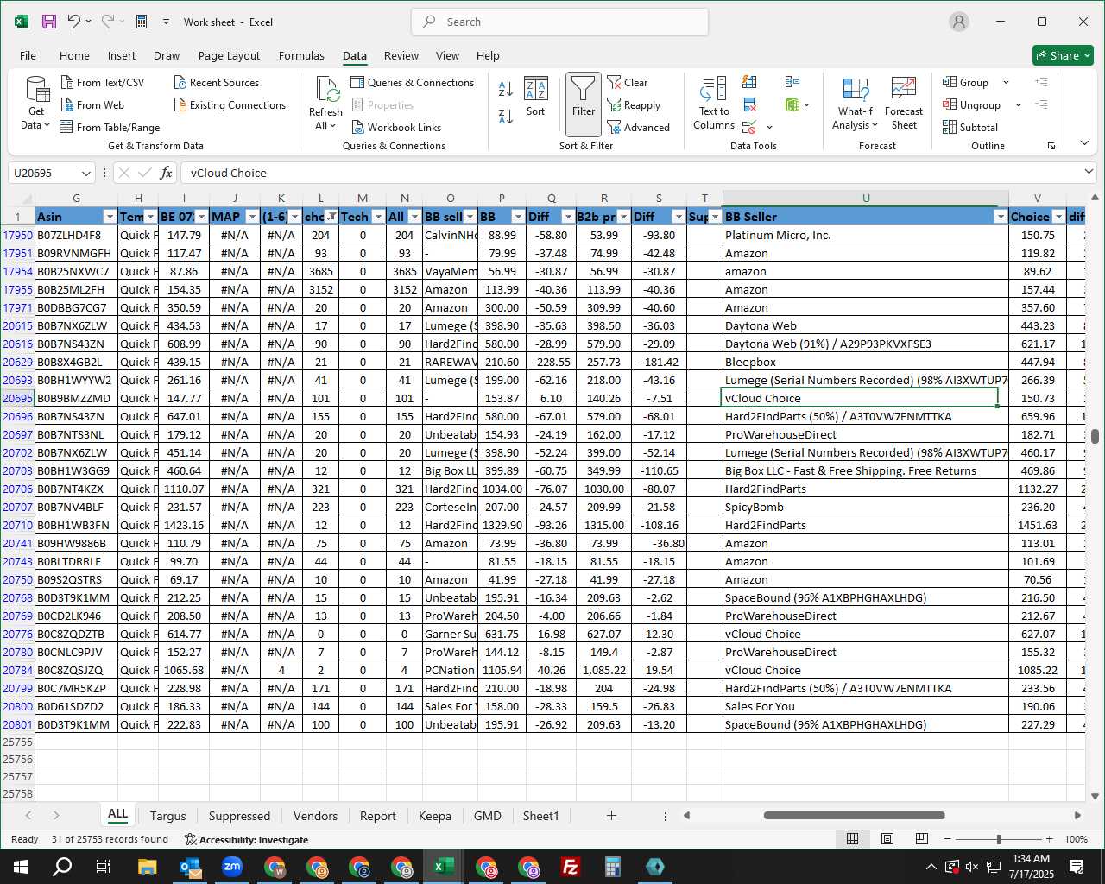Open FileZilla from taskbar

(x=571, y=867)
